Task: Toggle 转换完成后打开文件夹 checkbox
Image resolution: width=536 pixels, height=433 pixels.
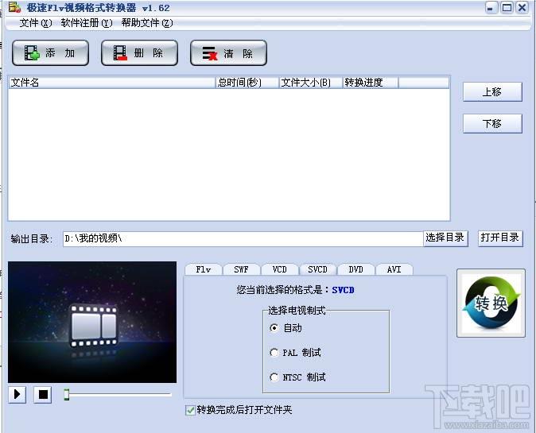Action: (190, 410)
